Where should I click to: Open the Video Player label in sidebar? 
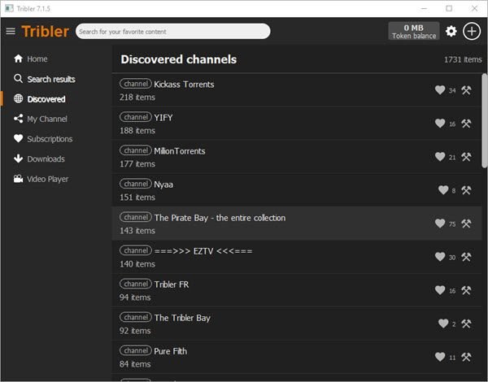point(48,179)
